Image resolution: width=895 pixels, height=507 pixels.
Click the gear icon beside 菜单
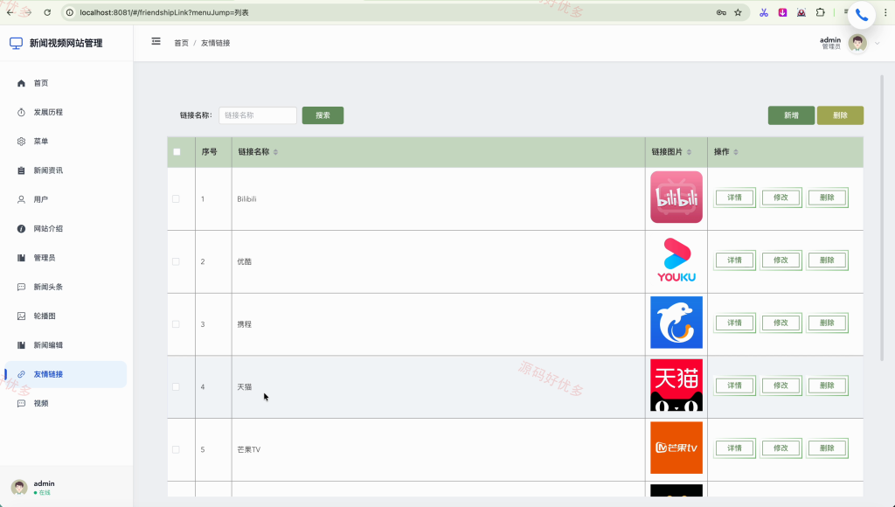click(21, 142)
